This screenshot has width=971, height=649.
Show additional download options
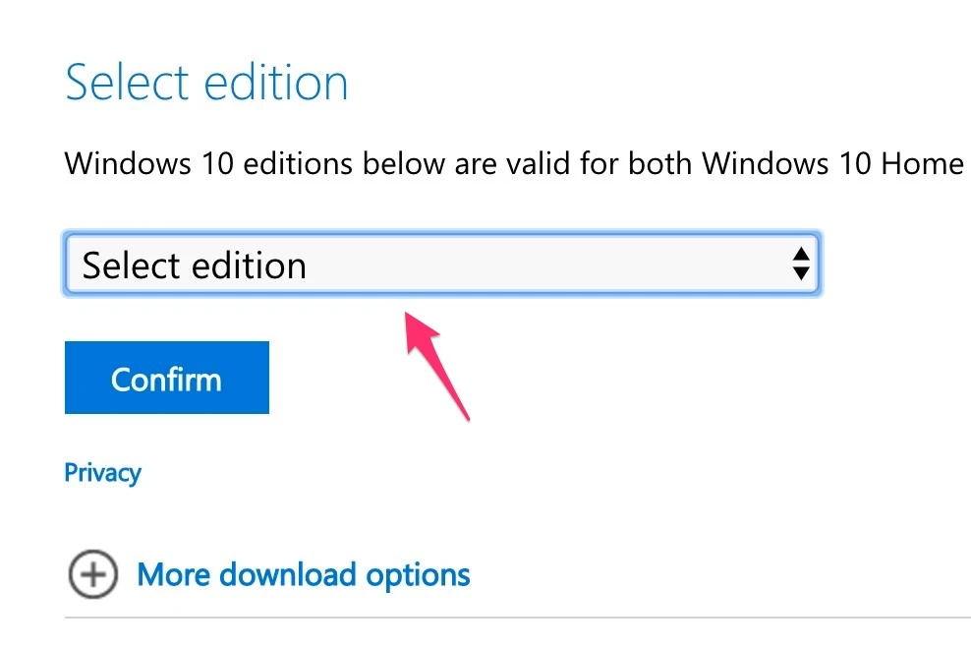[x=302, y=574]
